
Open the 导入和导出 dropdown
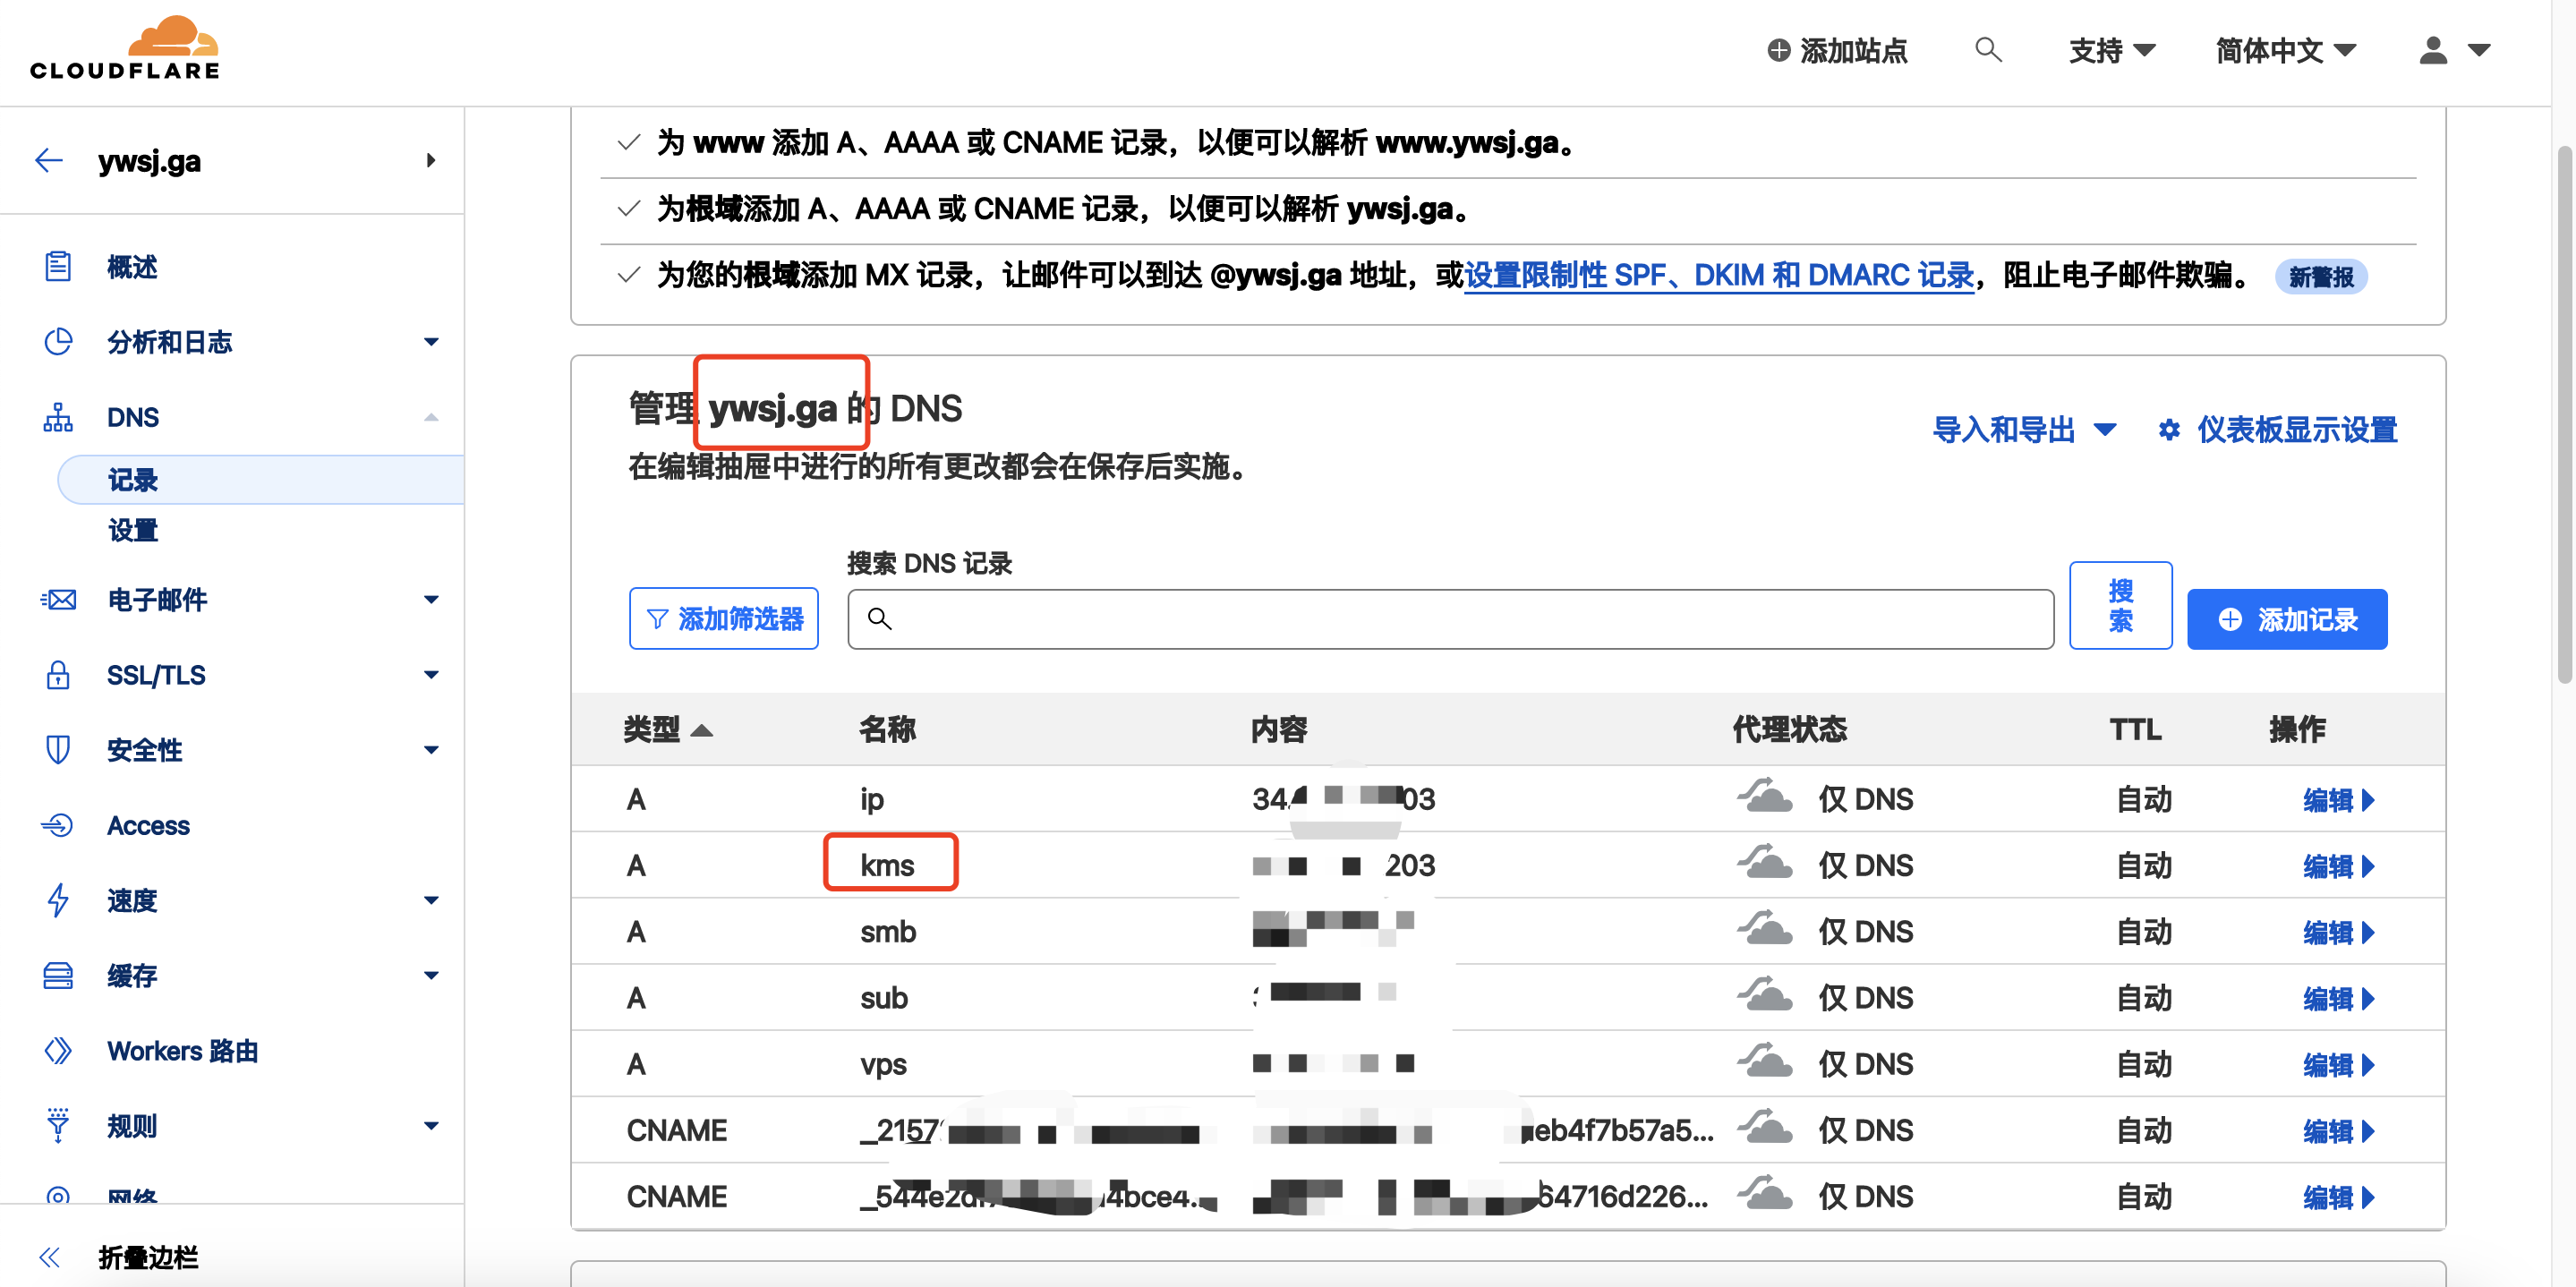[2024, 430]
